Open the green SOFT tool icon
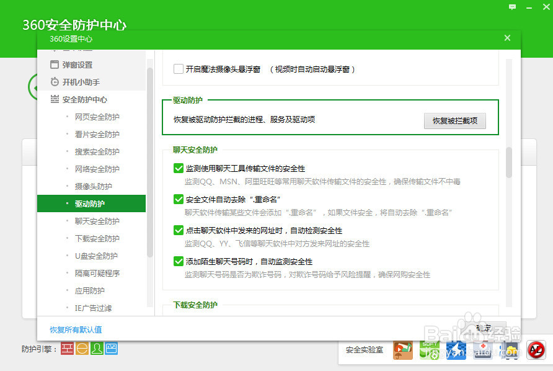The height and width of the screenshot is (371, 553). [x=429, y=350]
